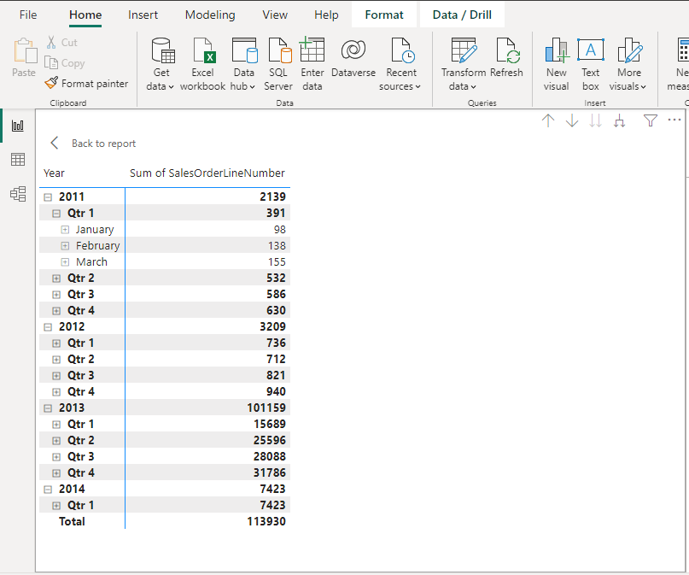
Task: Select the Home ribbon tab
Action: click(85, 15)
